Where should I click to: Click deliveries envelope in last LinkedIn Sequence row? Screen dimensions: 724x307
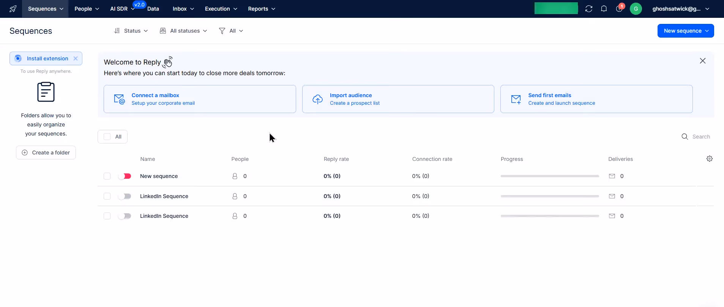click(612, 216)
